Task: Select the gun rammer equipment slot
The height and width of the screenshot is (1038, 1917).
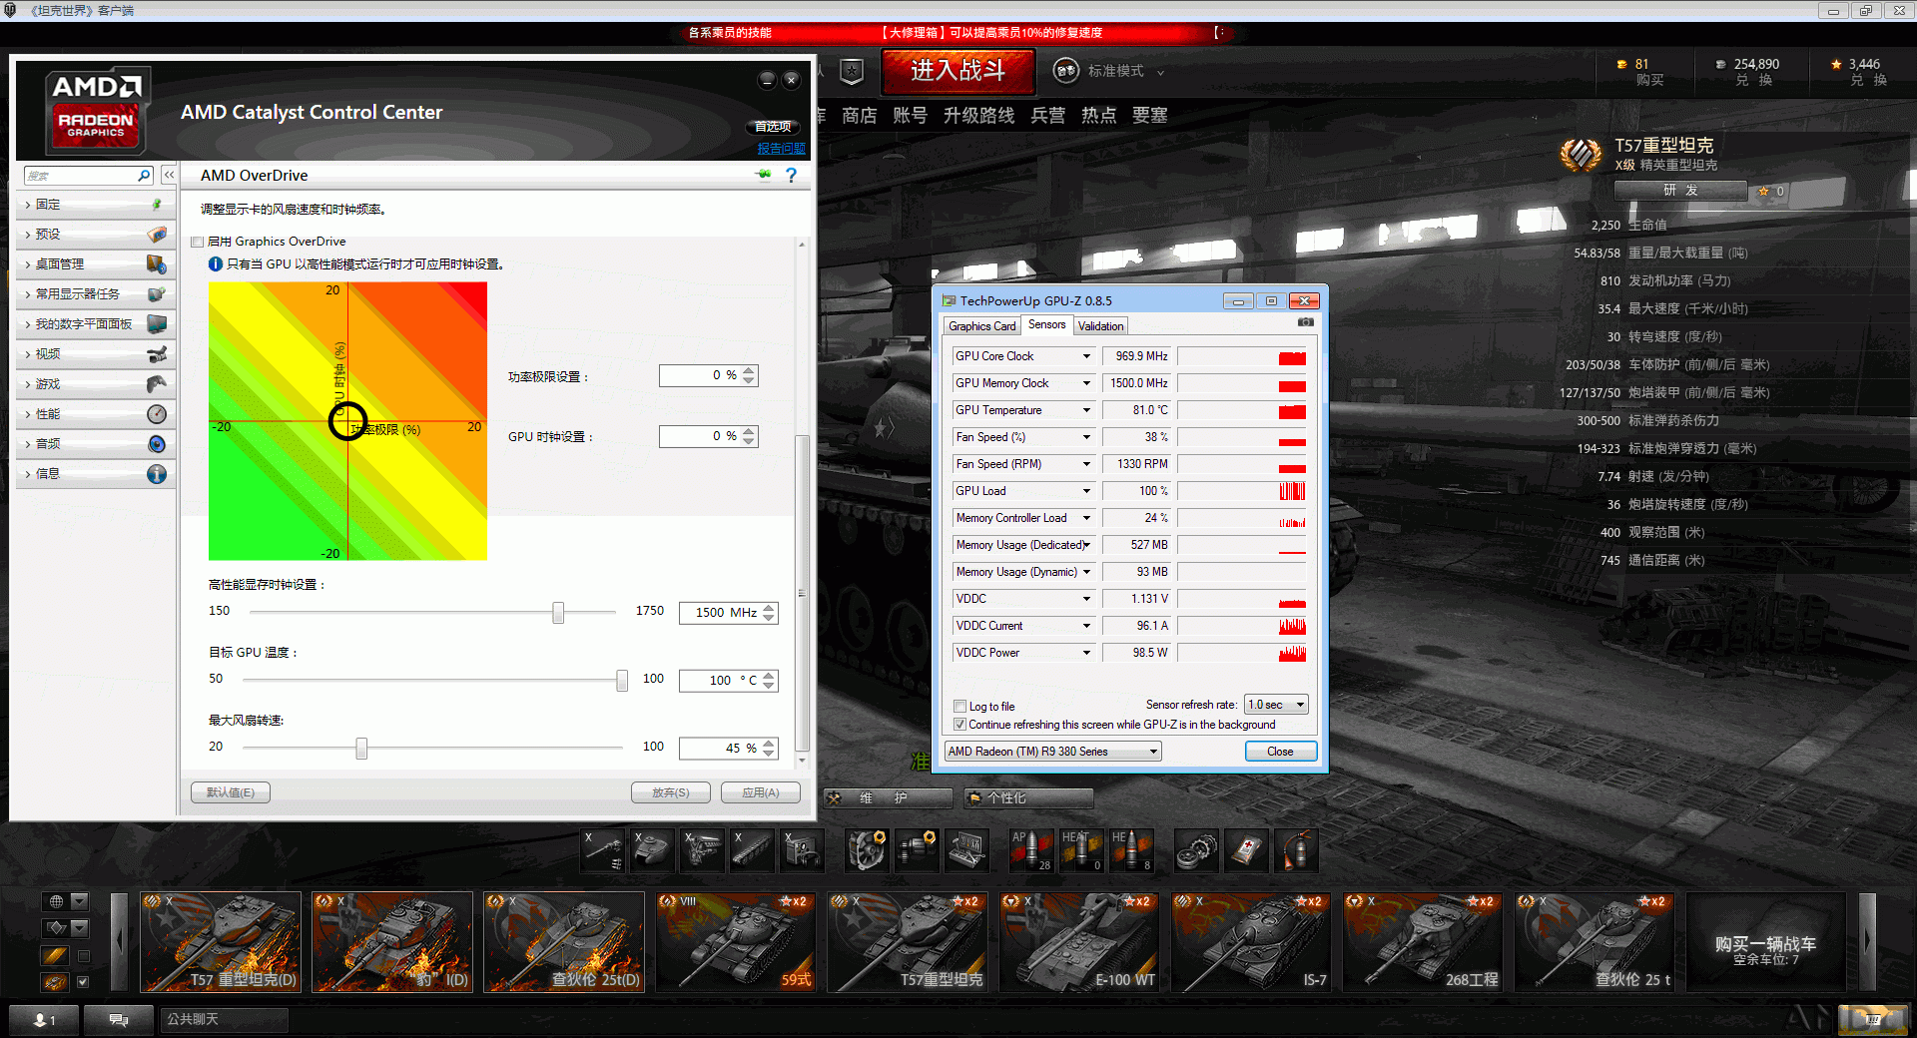Action: tap(917, 850)
